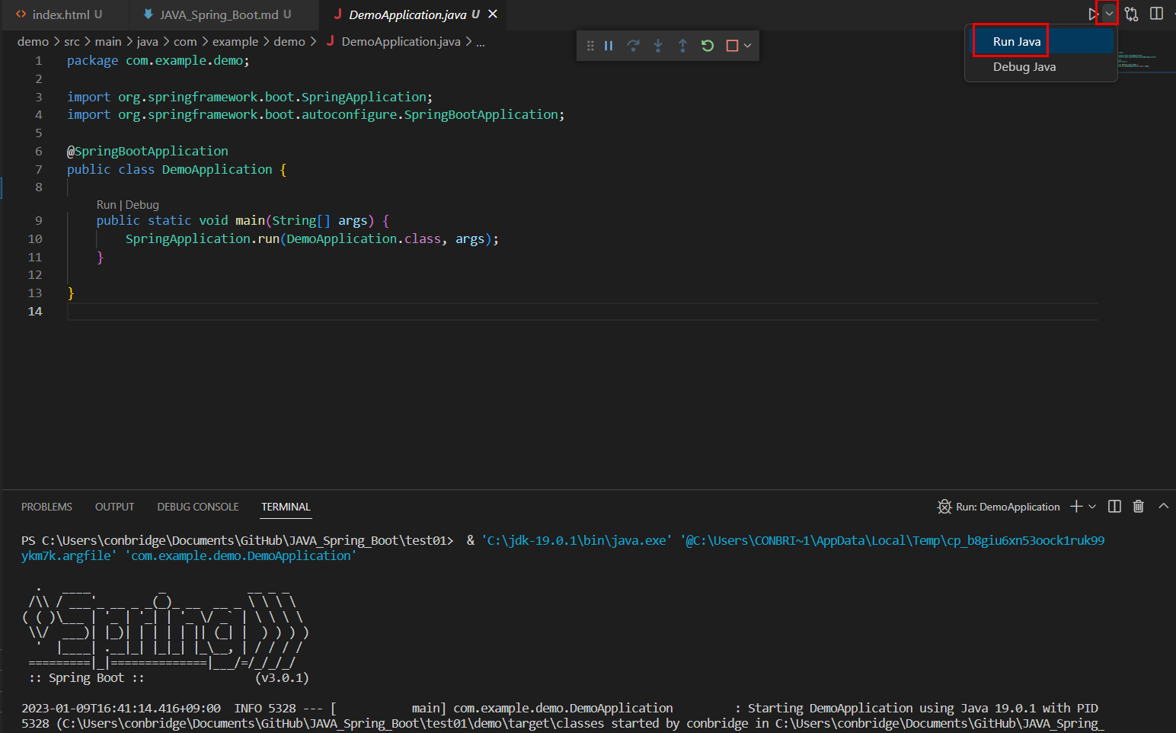Click 'SpringApplication.run' in line 10

point(203,238)
